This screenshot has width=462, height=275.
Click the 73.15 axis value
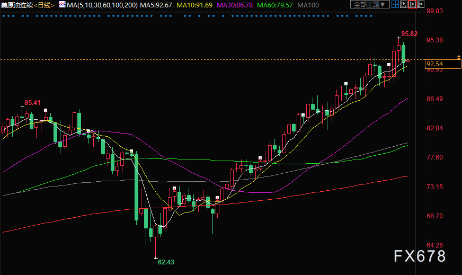coord(434,187)
